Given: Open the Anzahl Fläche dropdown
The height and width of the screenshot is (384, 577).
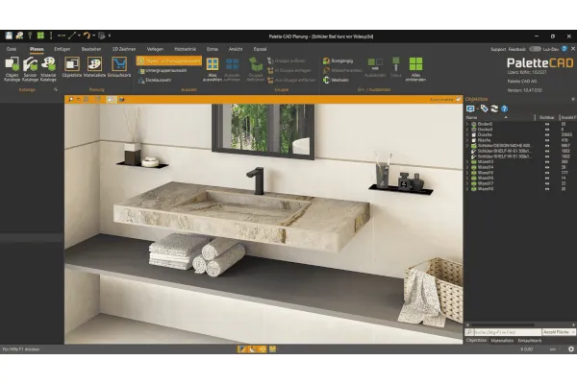Looking at the screenshot, I should click(x=559, y=332).
